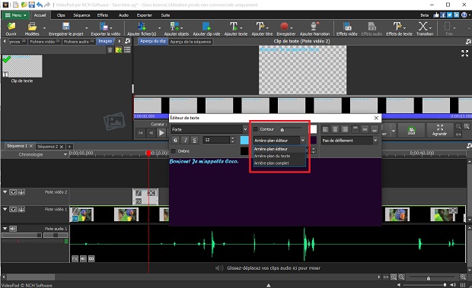Click the Contour thickness slider handle
472x288 pixels.
pos(282,129)
